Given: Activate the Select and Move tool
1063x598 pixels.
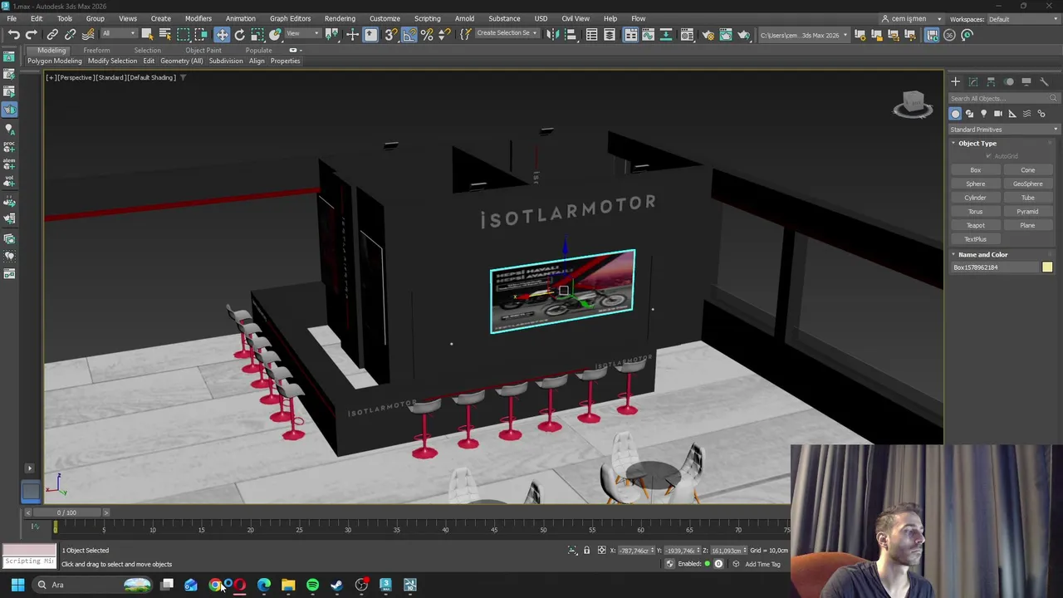Looking at the screenshot, I should pyautogui.click(x=222, y=34).
